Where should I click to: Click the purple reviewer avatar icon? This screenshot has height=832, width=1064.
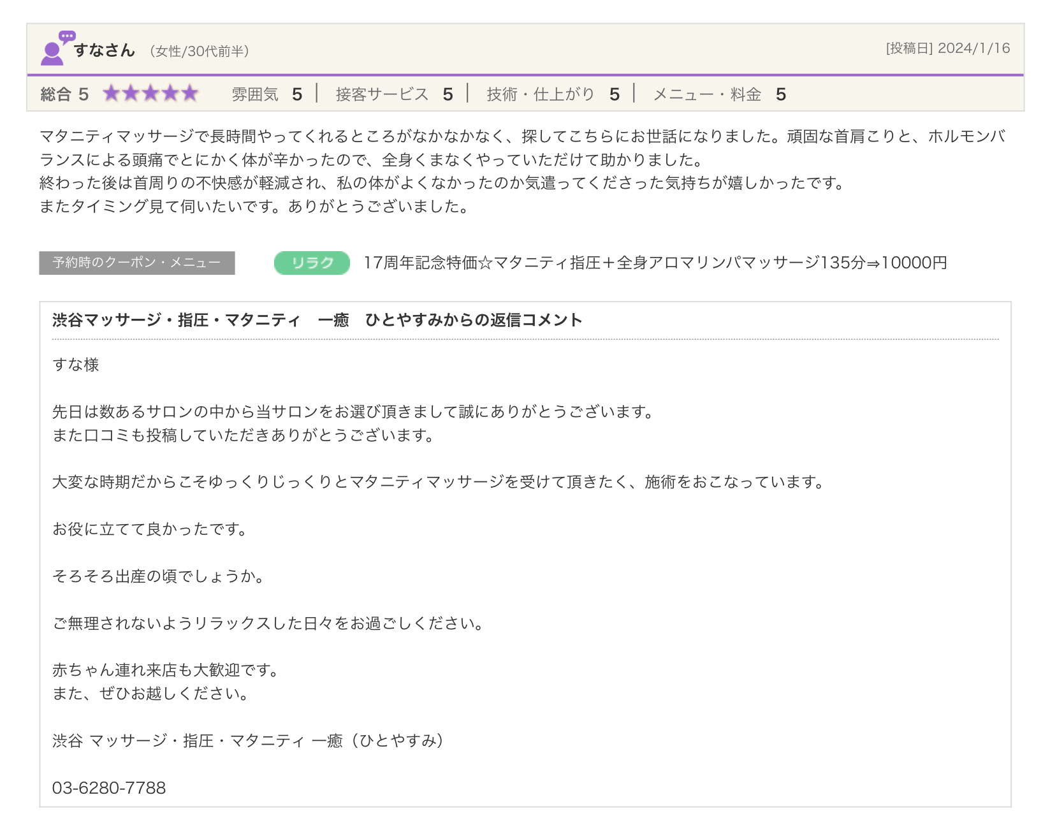(57, 48)
